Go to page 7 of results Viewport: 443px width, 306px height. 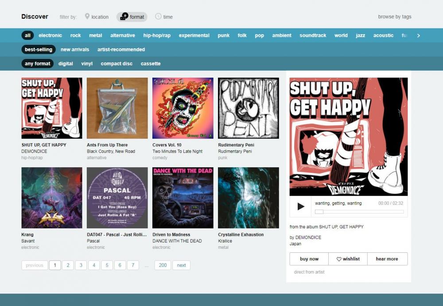pos(133,265)
